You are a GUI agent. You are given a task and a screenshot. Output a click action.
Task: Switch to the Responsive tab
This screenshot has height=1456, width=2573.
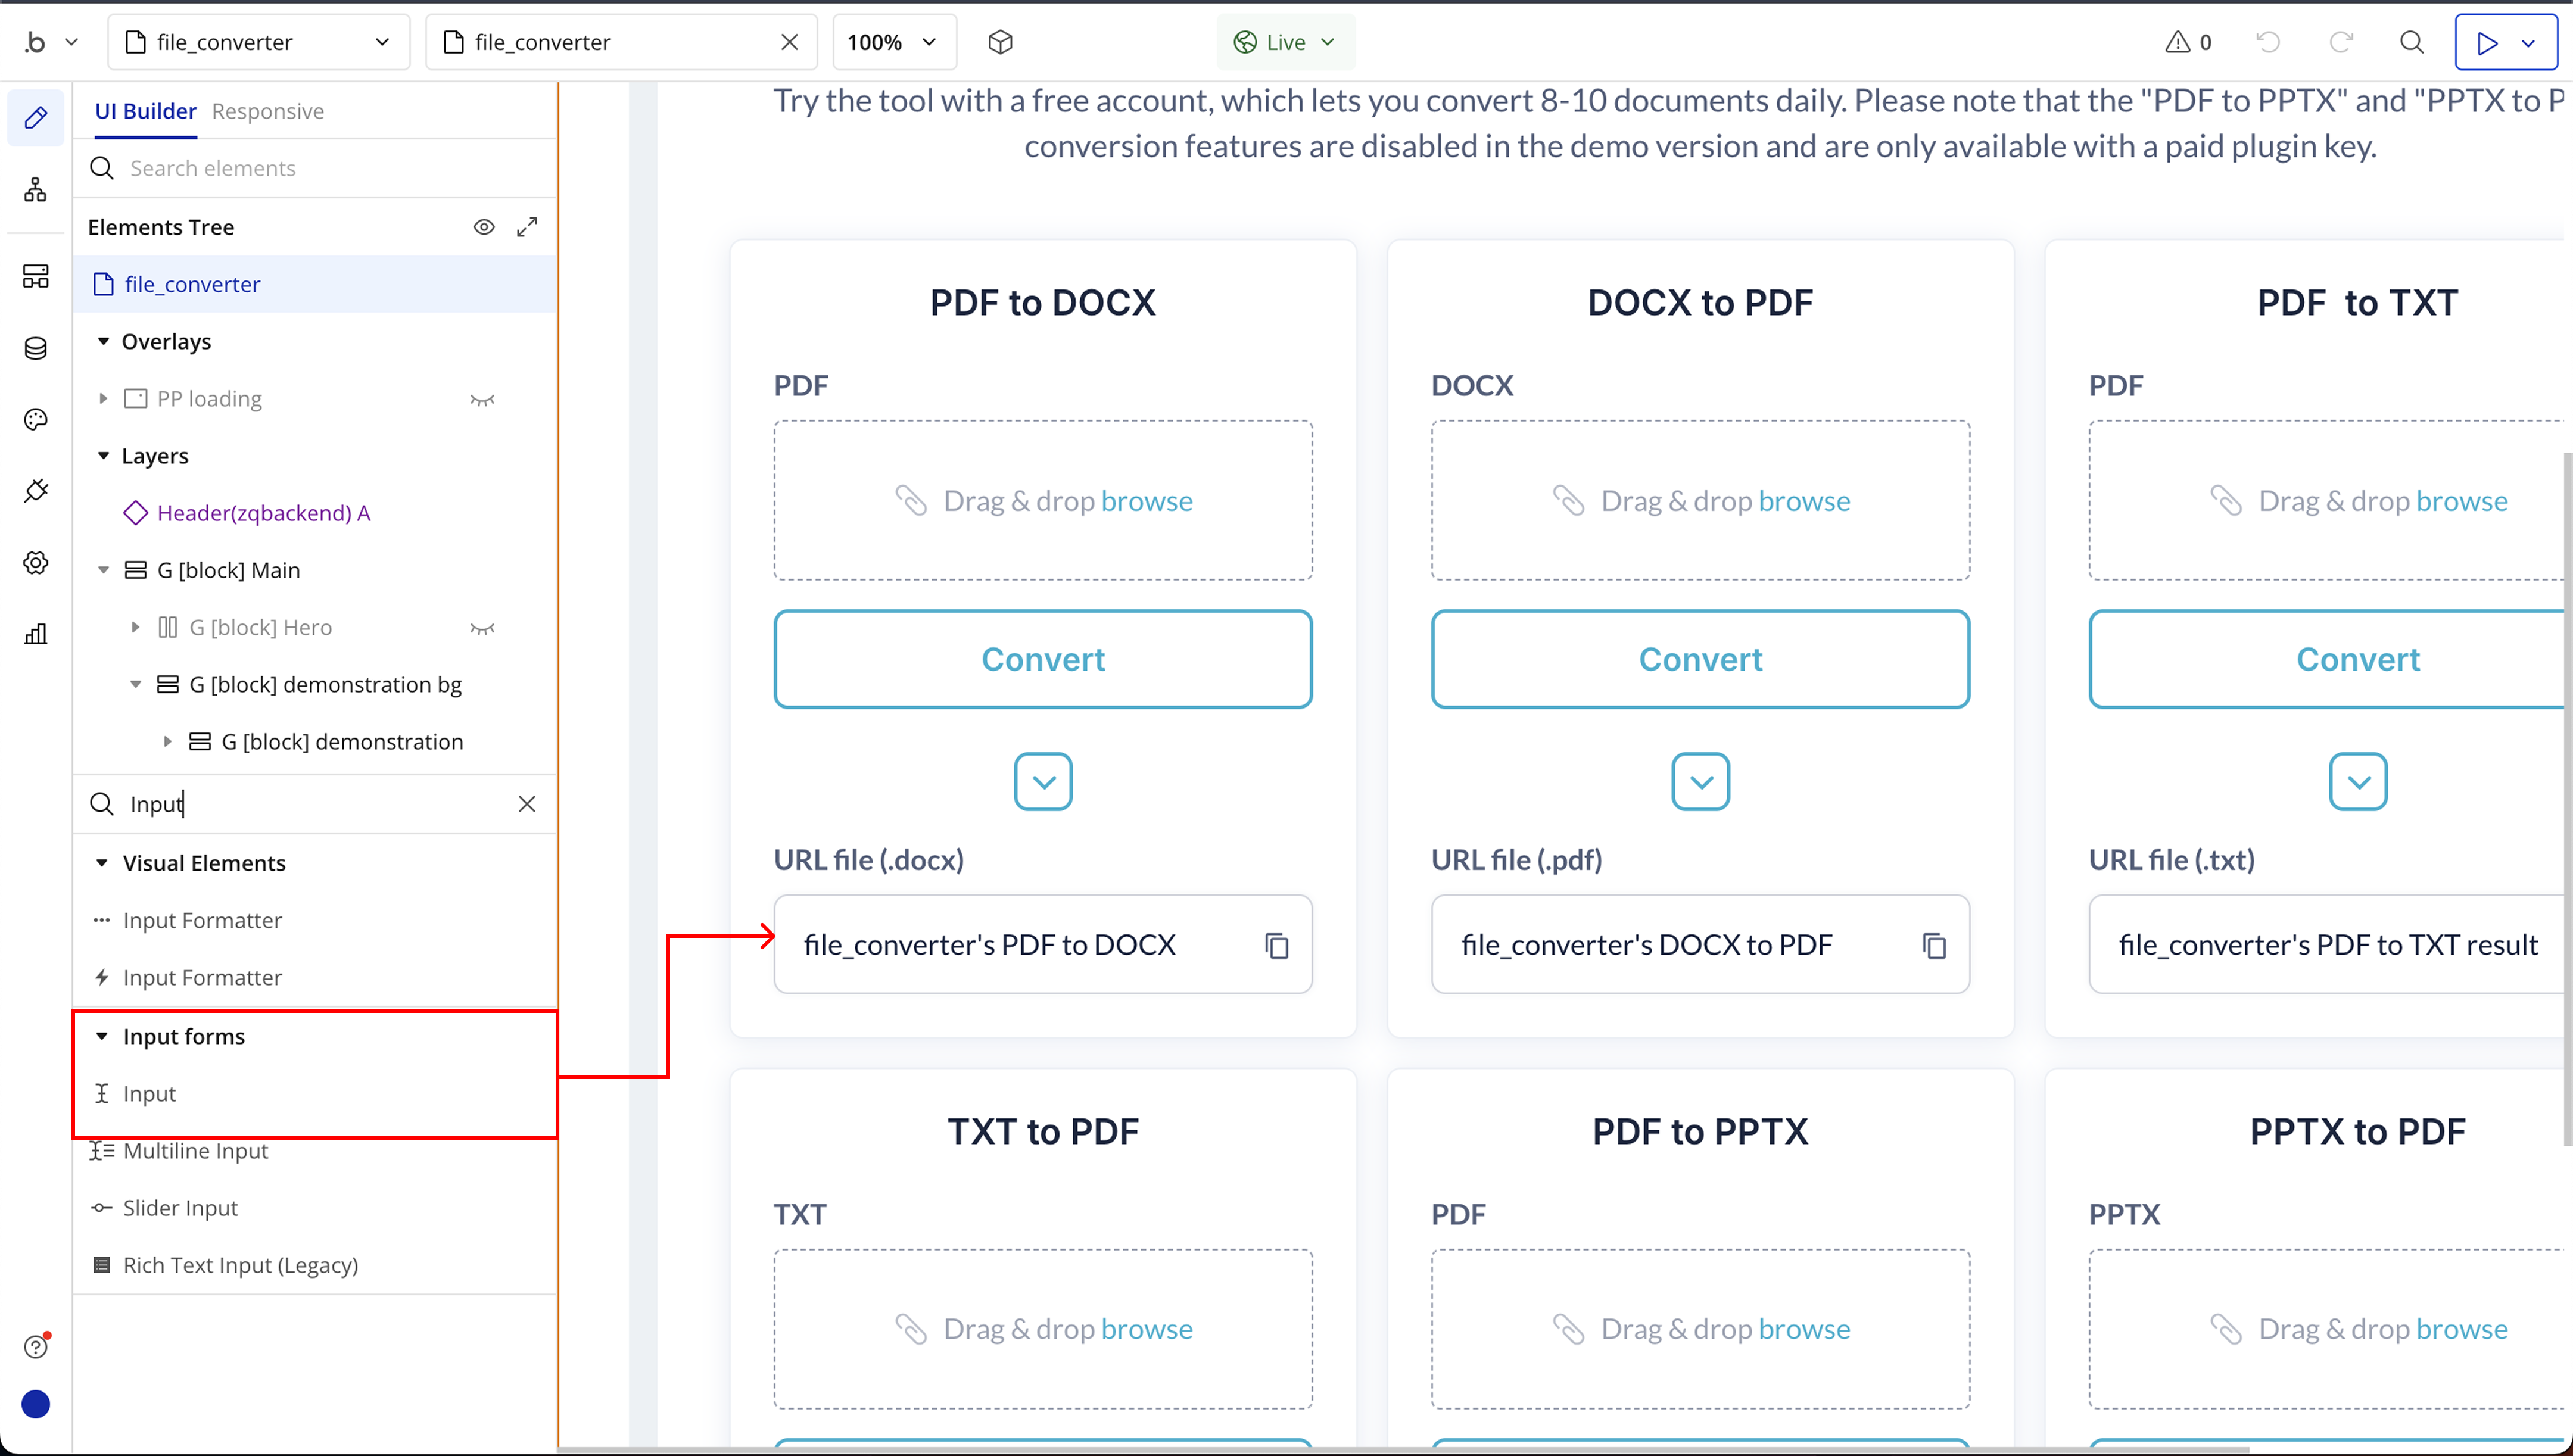point(268,111)
